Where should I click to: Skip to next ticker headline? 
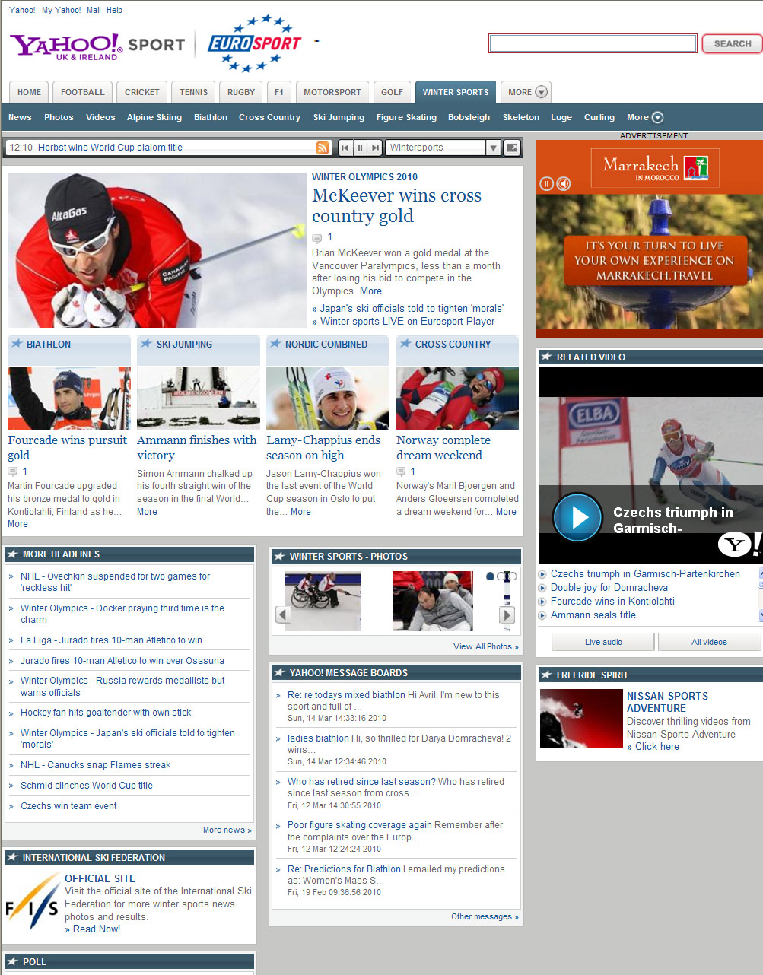375,148
